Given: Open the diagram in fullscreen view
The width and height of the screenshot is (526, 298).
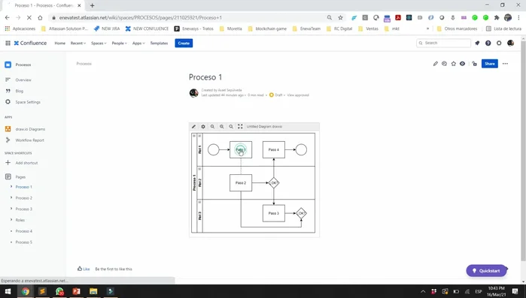Looking at the screenshot, I should [x=240, y=126].
